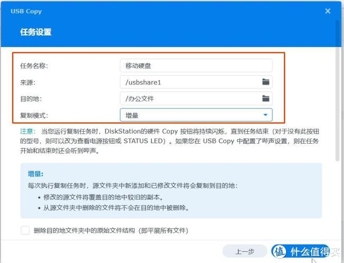The image size is (344, 263).
Task: Click the 任务名称 label
Action: point(34,66)
